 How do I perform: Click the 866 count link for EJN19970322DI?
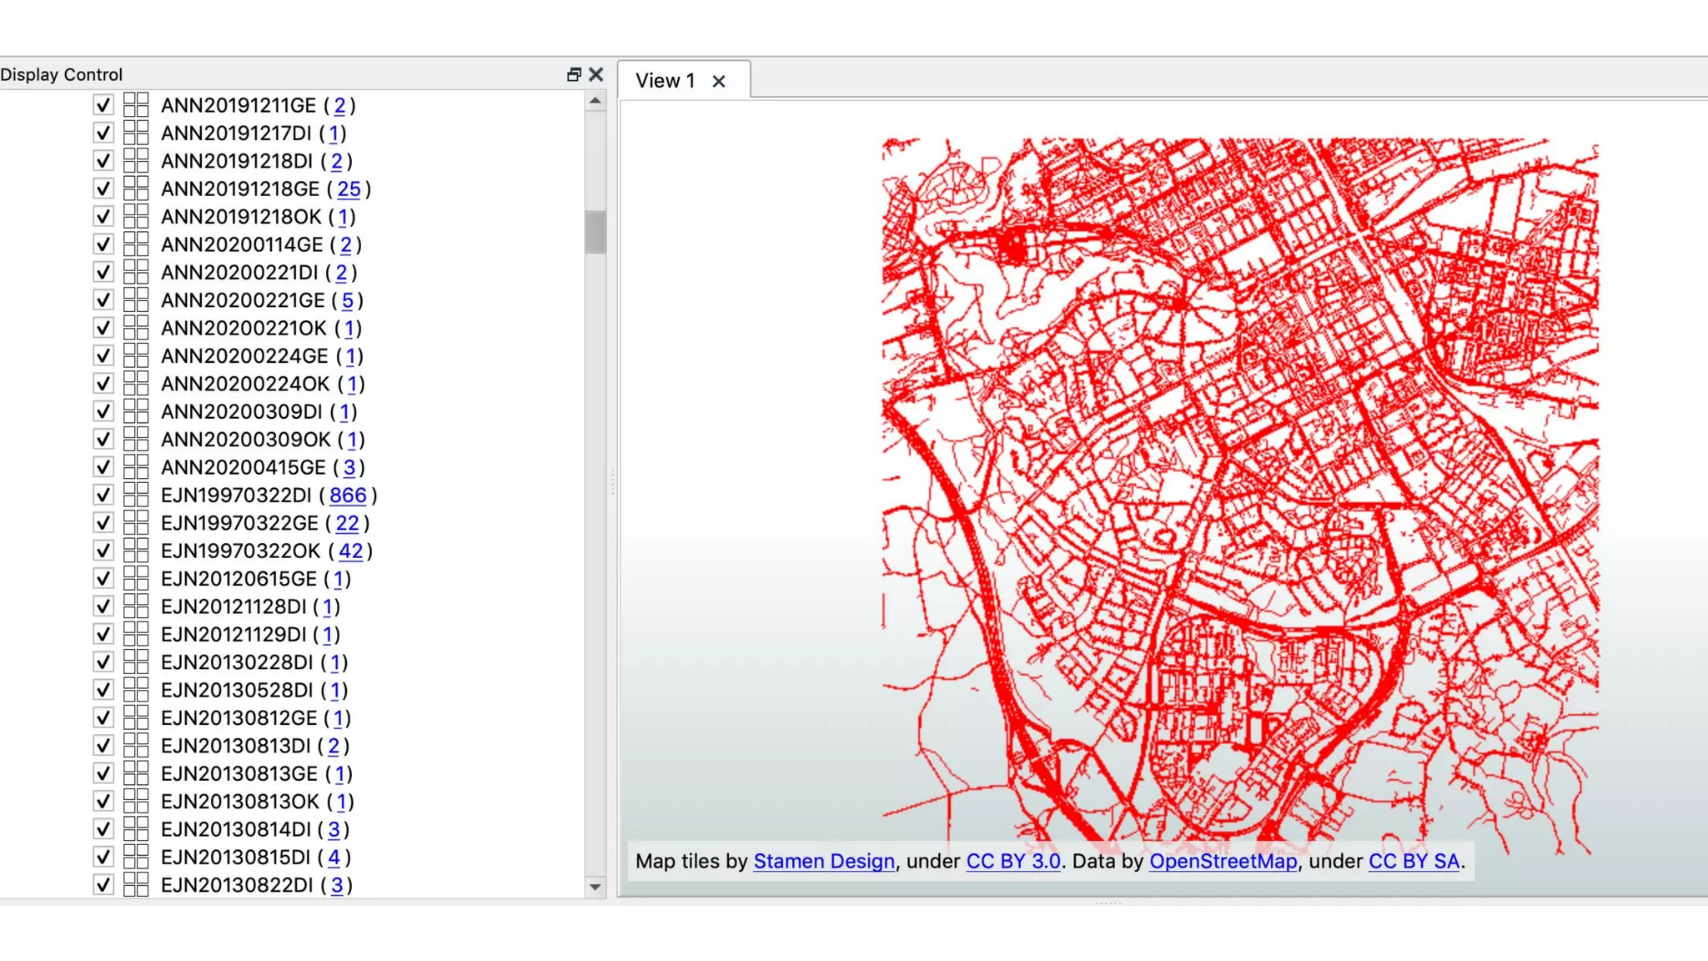pos(348,495)
